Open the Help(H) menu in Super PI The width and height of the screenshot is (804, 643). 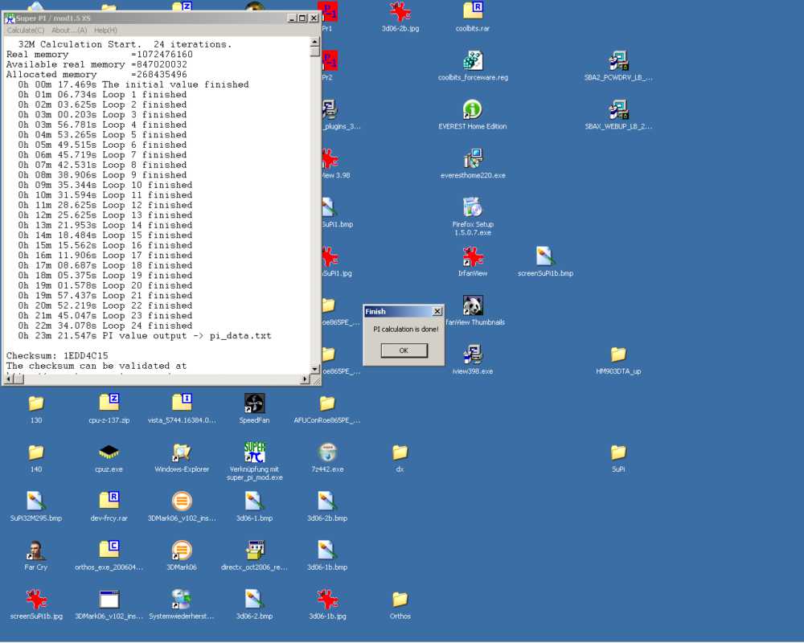105,31
